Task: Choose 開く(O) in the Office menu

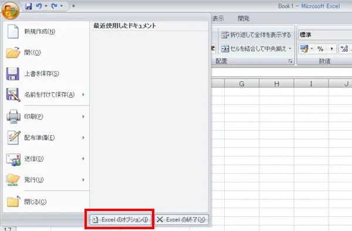Action: [x=46, y=53]
